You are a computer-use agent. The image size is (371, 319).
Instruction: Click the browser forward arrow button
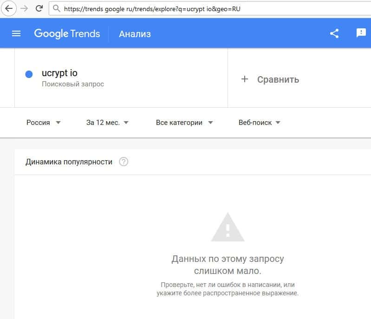pos(24,8)
